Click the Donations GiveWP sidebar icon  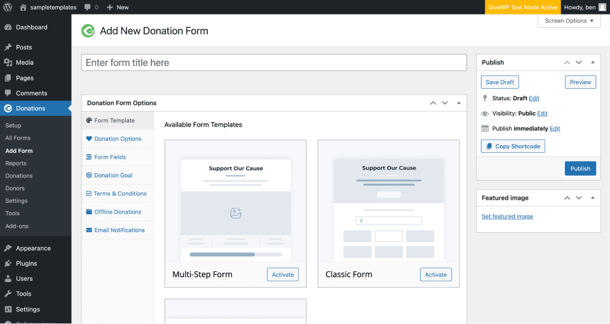(x=8, y=108)
